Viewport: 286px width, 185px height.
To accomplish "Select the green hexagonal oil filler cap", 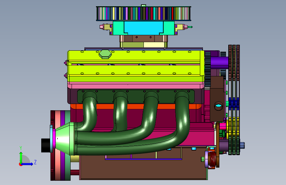I will [x=105, y=54].
